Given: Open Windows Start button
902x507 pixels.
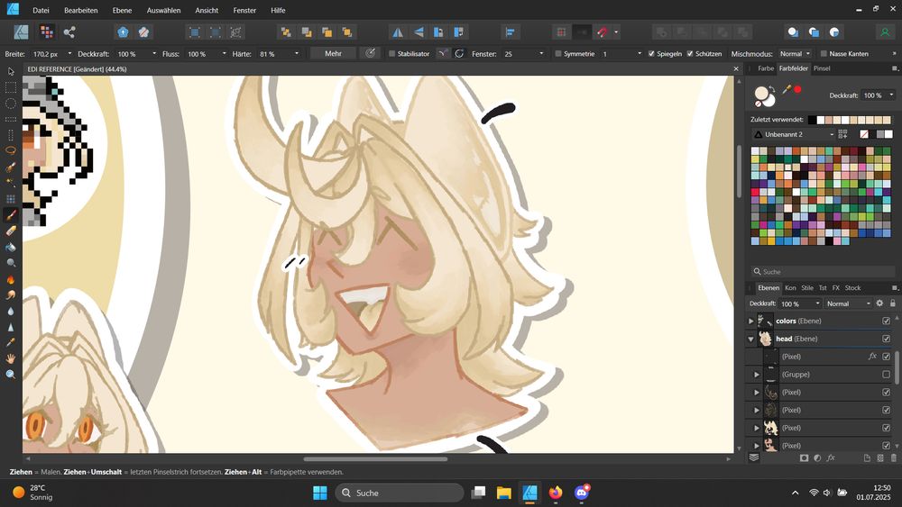Looking at the screenshot, I should tap(320, 493).
